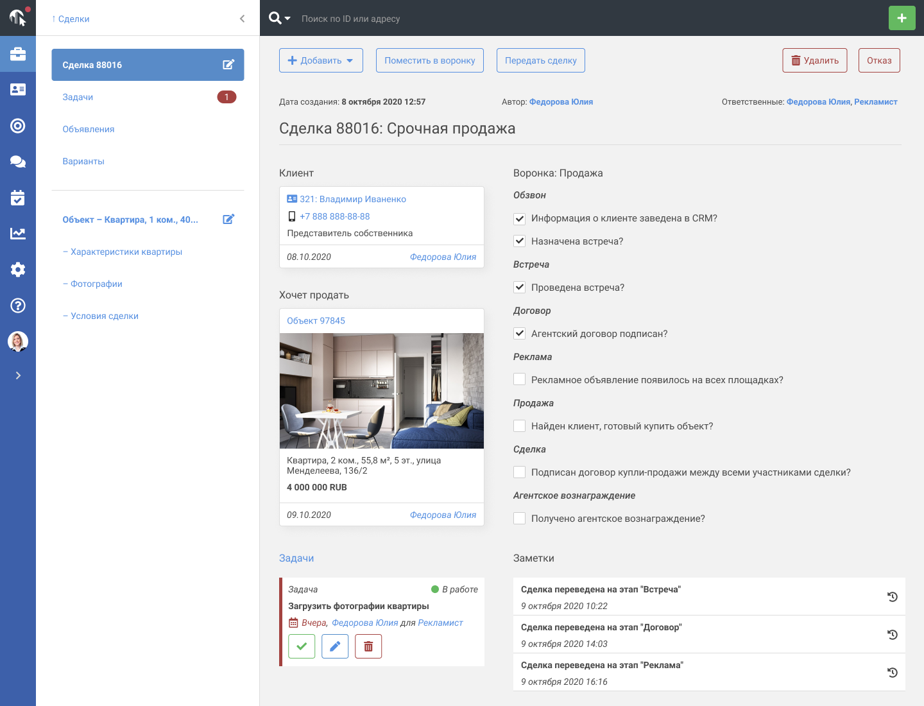Click the user avatar in sidebar
The height and width of the screenshot is (706, 924).
[18, 341]
